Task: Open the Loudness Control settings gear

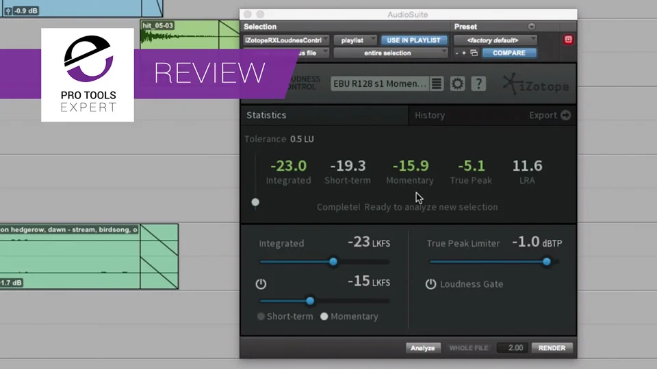Action: (457, 83)
